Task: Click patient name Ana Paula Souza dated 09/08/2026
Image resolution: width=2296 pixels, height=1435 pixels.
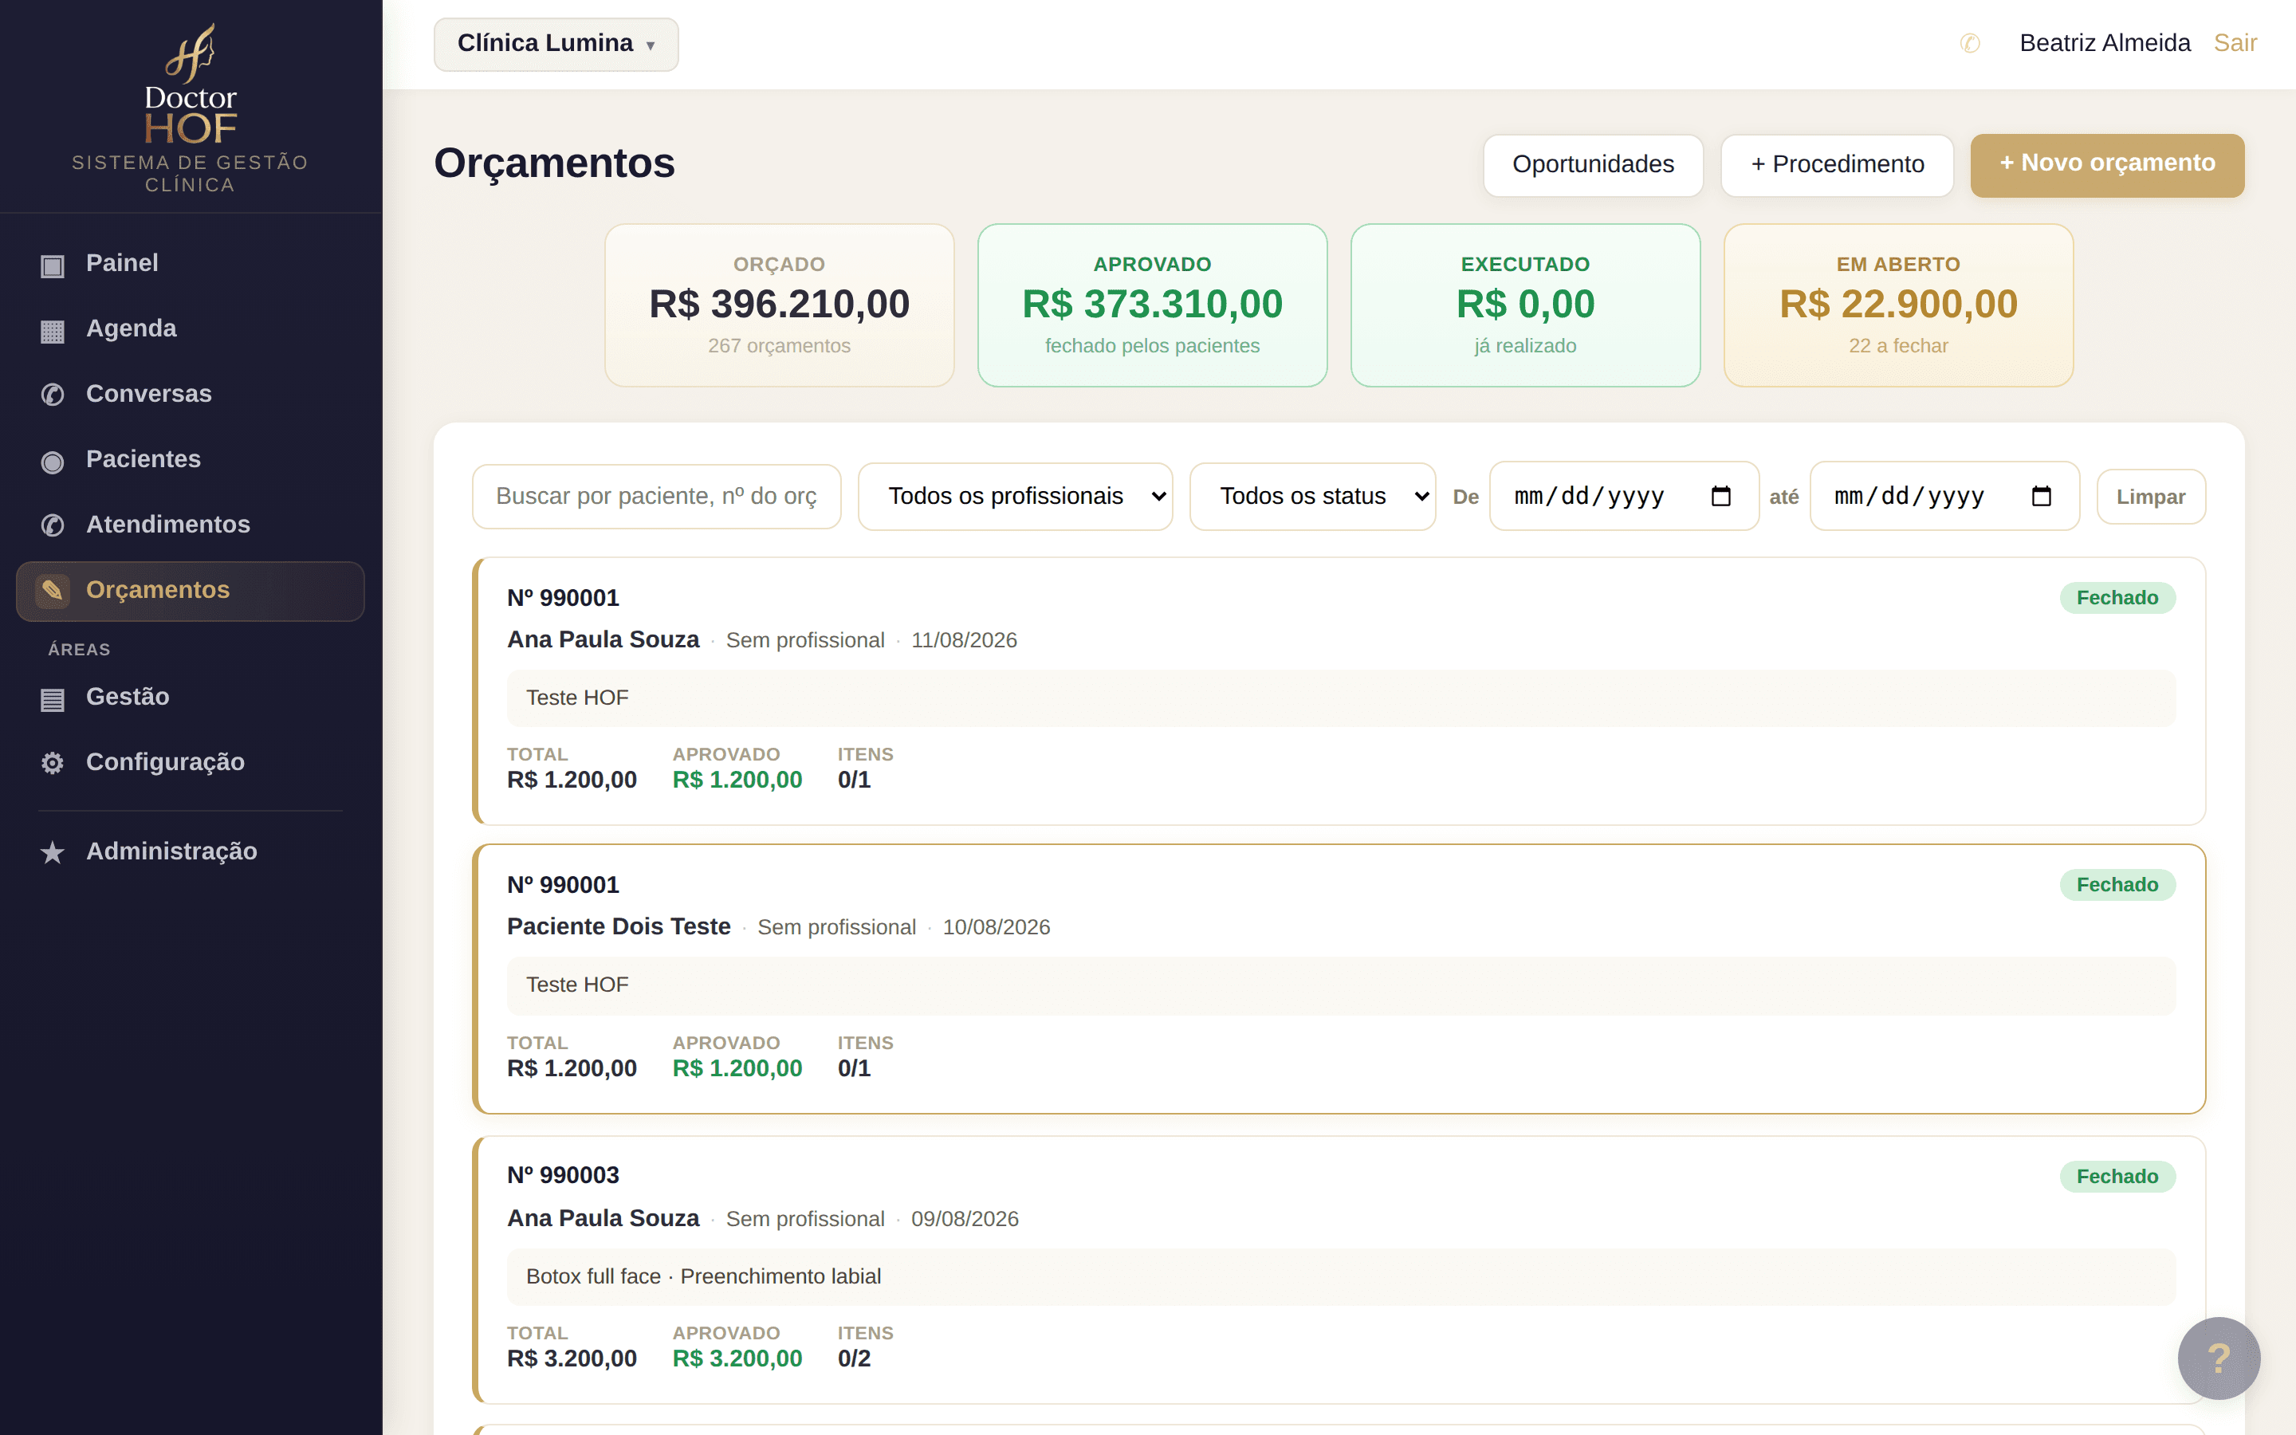Action: pyautogui.click(x=603, y=1219)
